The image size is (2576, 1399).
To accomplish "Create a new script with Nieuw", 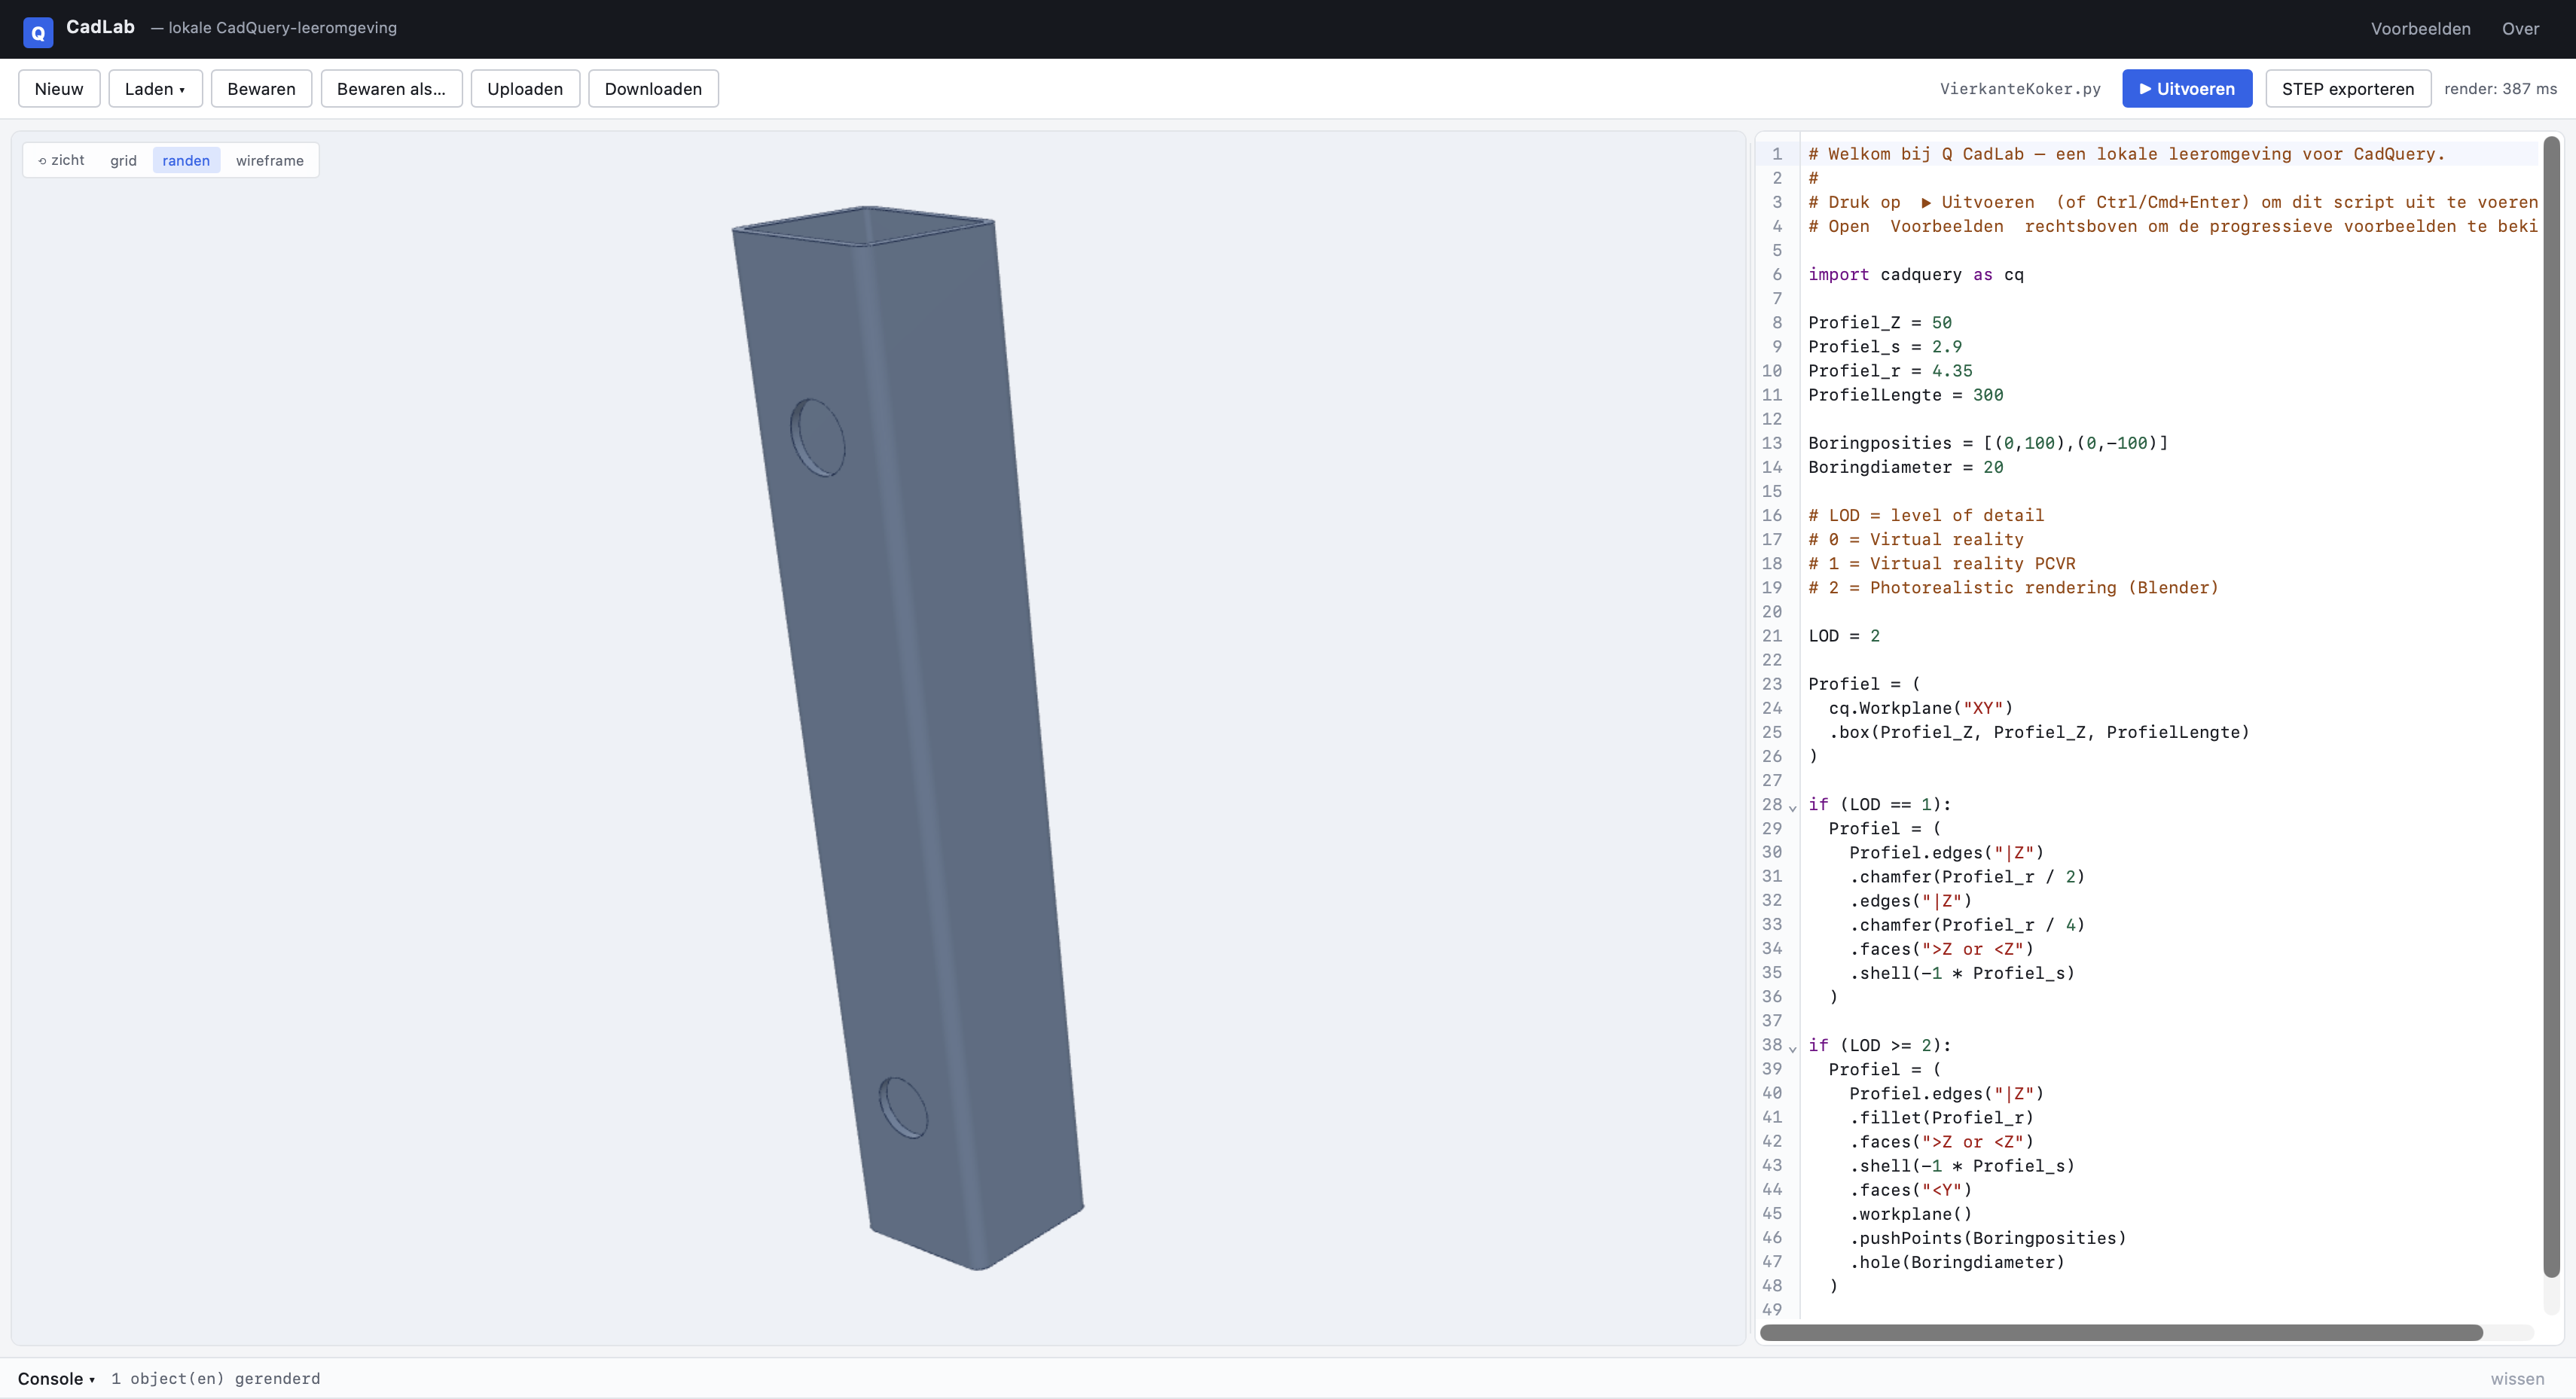I will [x=59, y=89].
